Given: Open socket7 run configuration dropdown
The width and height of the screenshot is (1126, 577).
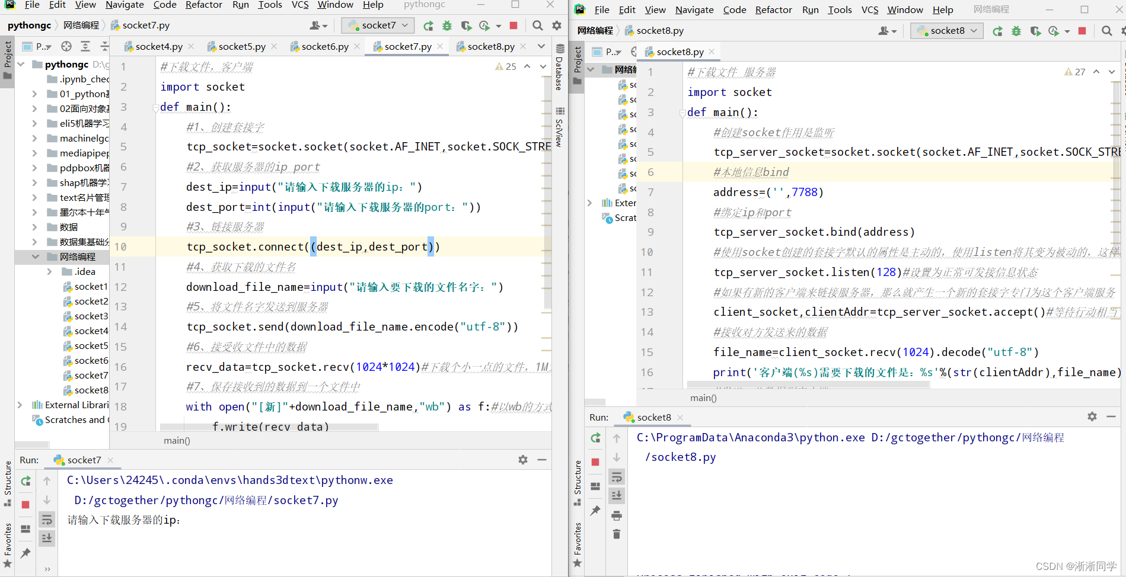Looking at the screenshot, I should click(x=378, y=25).
